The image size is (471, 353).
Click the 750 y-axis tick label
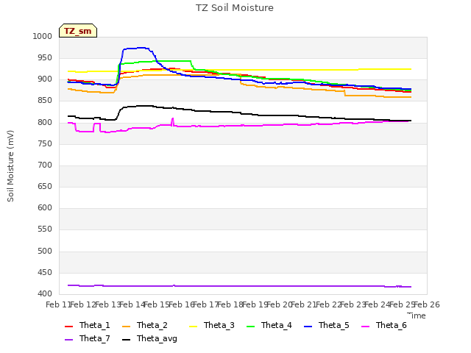tap(45, 144)
